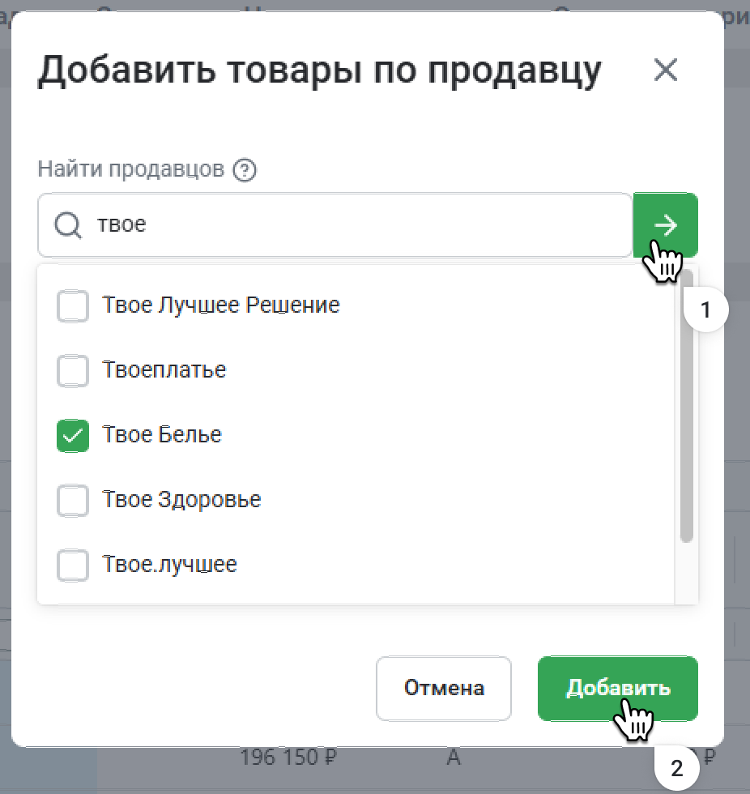Click the 'Твое.лучшее' seller name text

[170, 564]
